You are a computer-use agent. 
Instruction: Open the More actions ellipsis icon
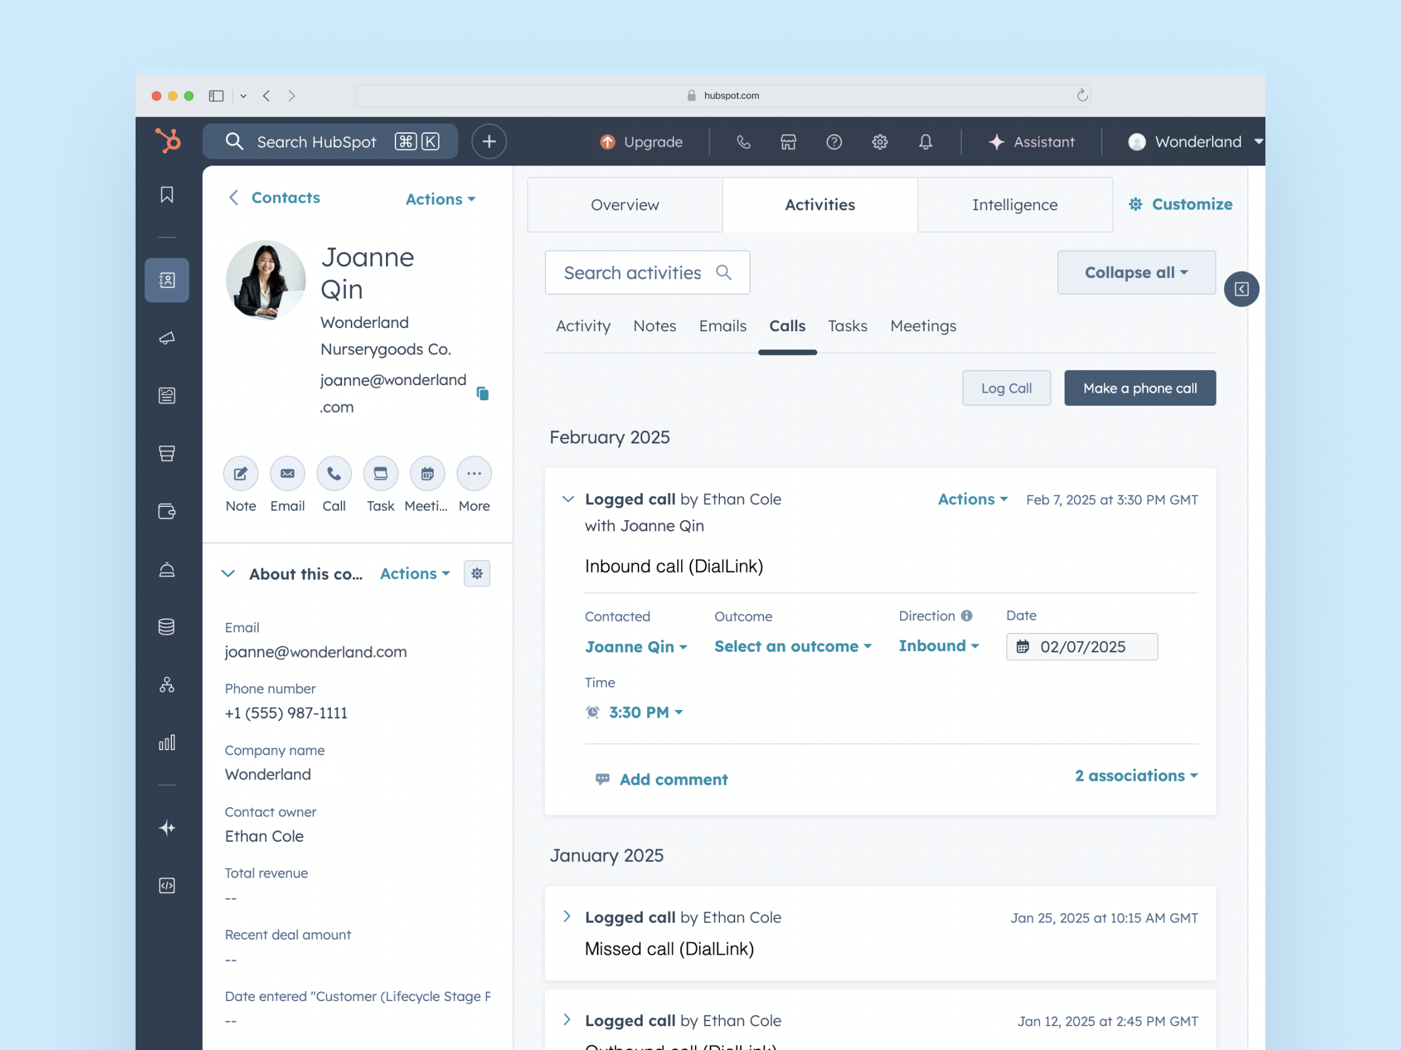pyautogui.click(x=475, y=474)
